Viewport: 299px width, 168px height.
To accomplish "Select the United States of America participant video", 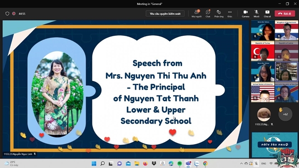I will point(263,92).
